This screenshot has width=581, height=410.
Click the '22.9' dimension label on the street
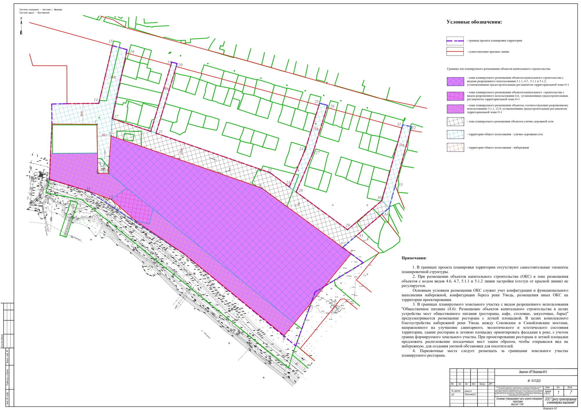tap(113, 77)
